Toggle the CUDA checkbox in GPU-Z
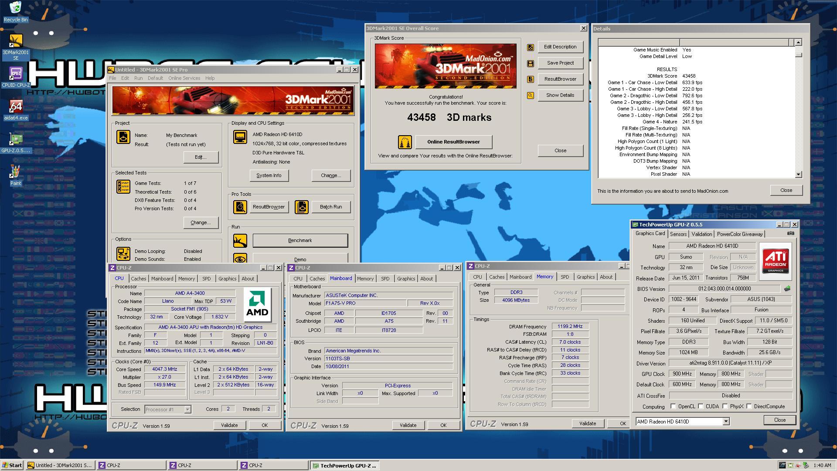 pos(701,406)
